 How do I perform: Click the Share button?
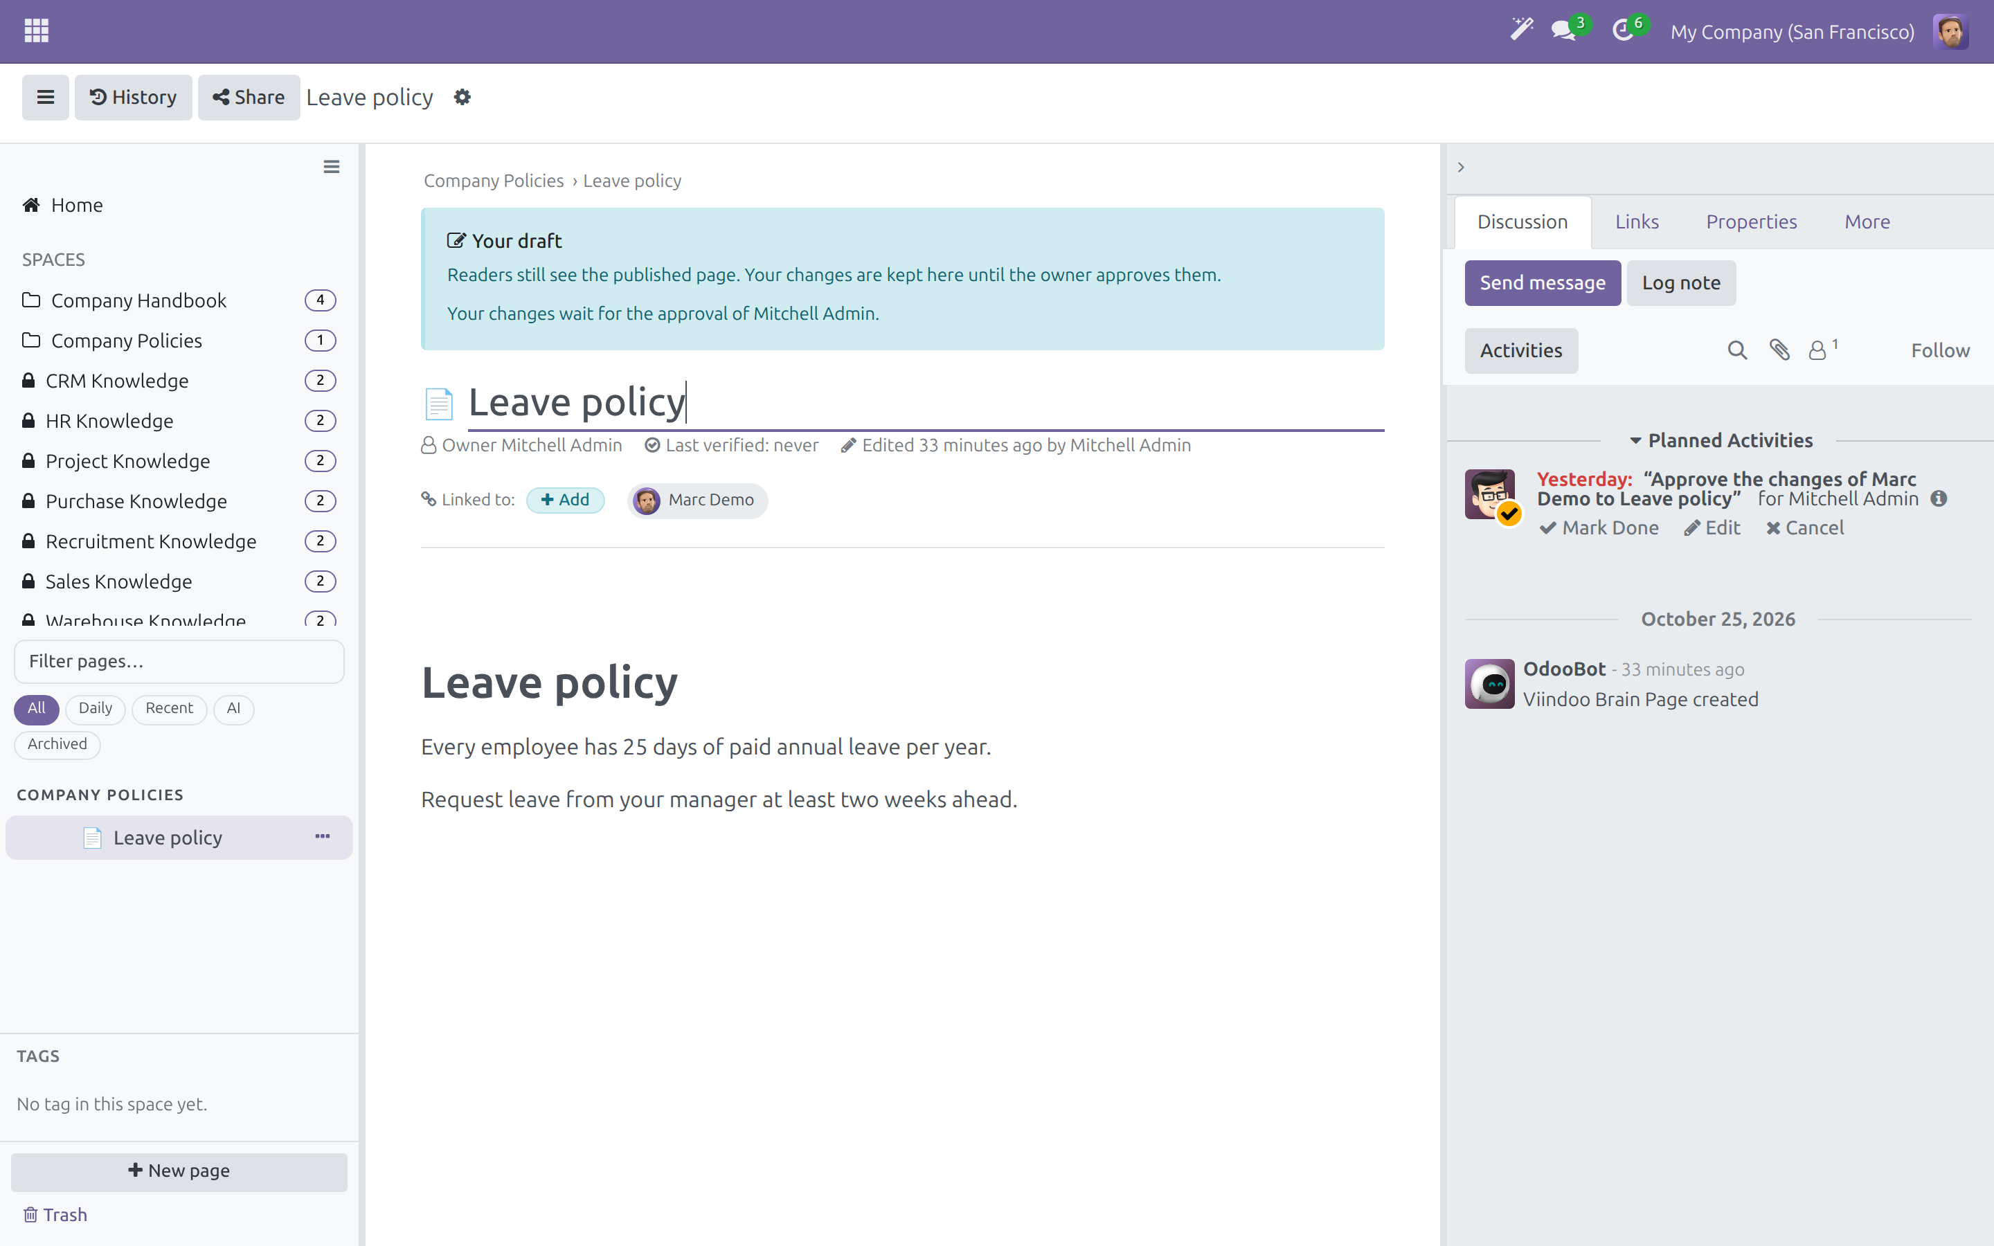click(x=249, y=97)
